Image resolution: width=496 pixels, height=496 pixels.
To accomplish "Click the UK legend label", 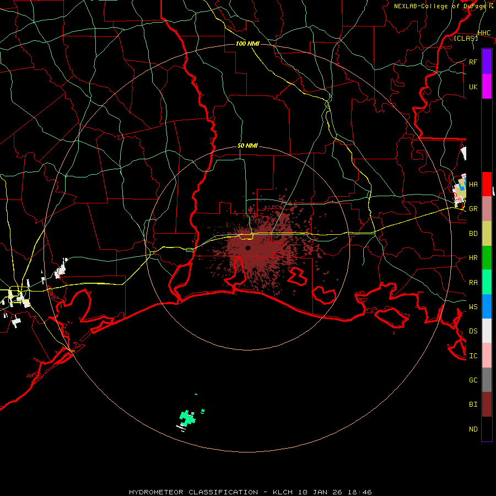I will [x=473, y=87].
